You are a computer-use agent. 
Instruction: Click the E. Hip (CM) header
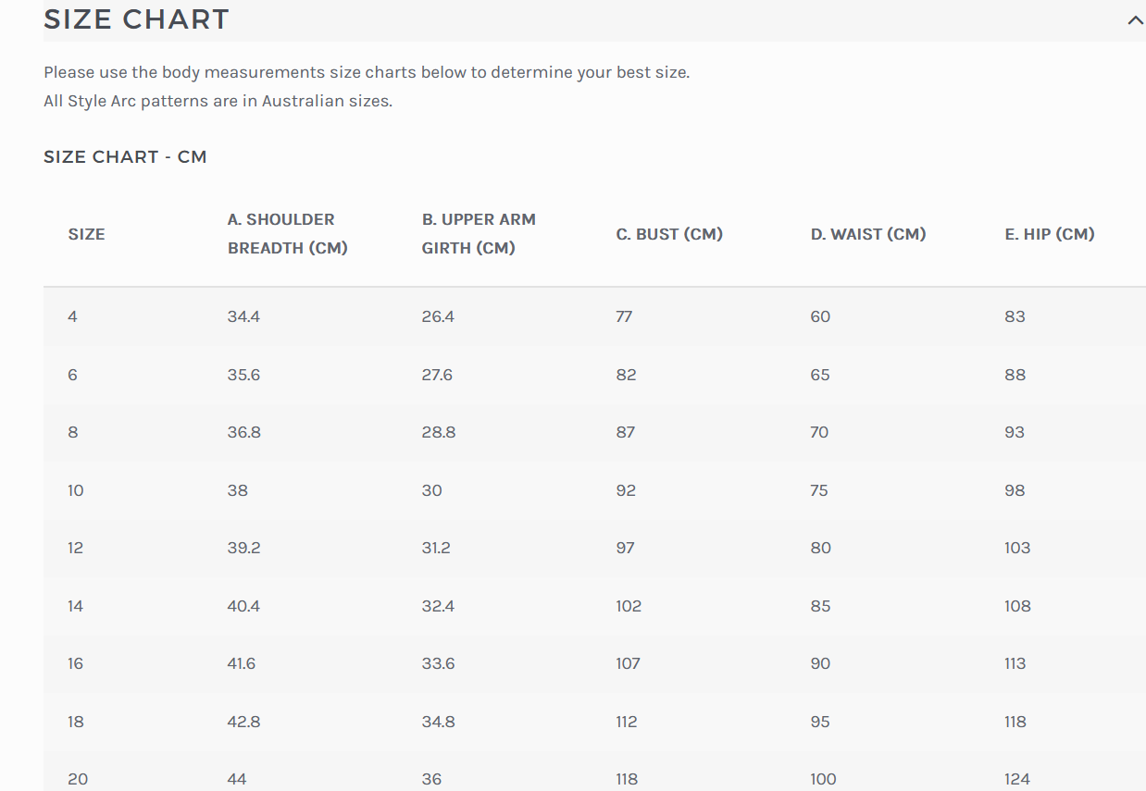1050,234
